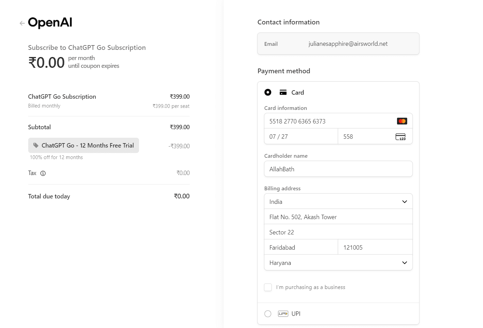
Task: Click the 12 Months Free Trial coupon badge
Action: (x=84, y=146)
